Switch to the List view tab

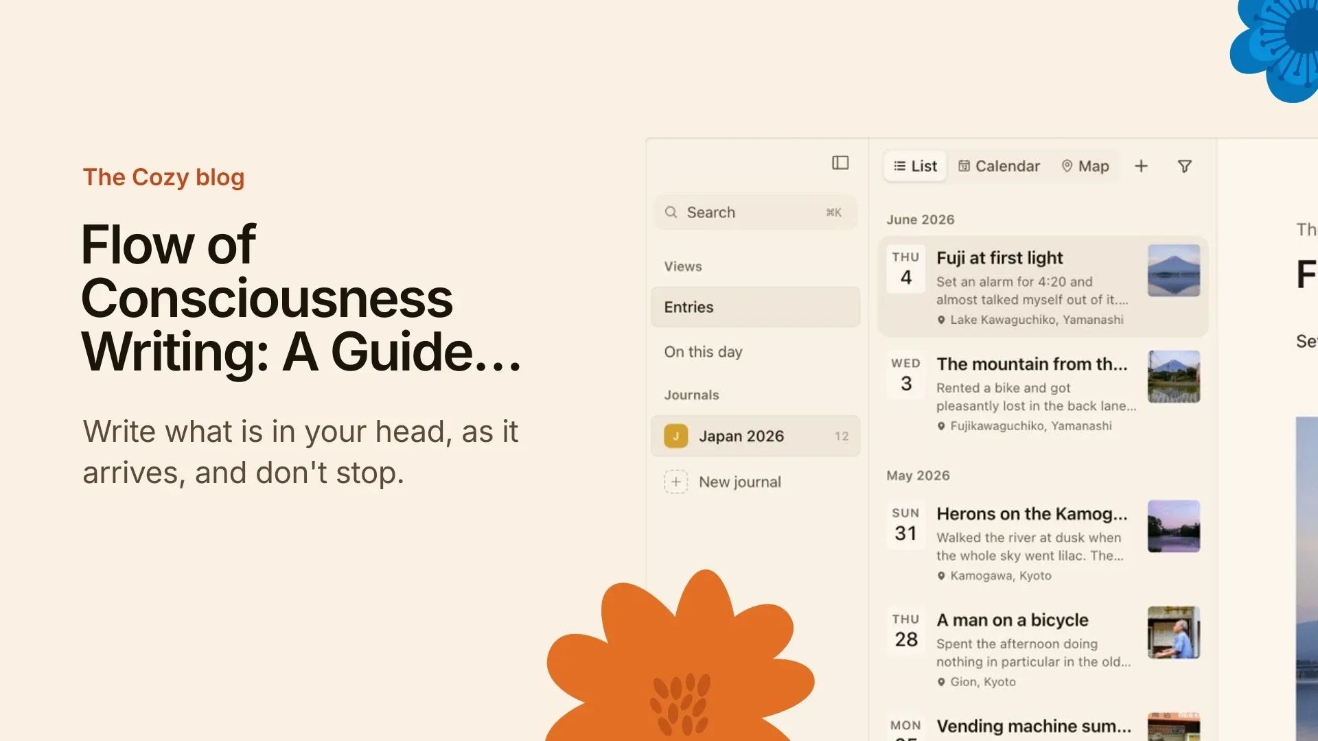[915, 166]
